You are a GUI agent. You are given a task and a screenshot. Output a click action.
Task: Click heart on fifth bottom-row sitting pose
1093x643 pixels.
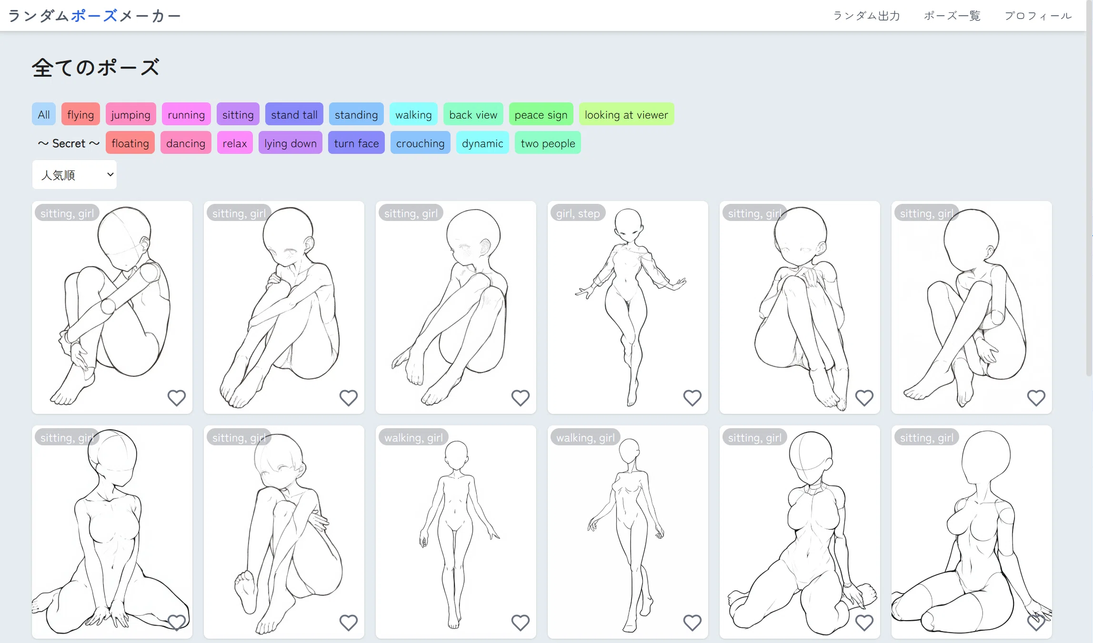(864, 622)
